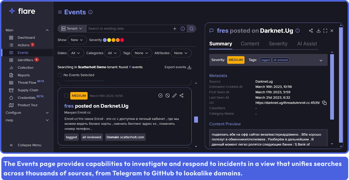349x180 pixels.
Task: Click the Search in existing data field
Action: [x=130, y=29]
